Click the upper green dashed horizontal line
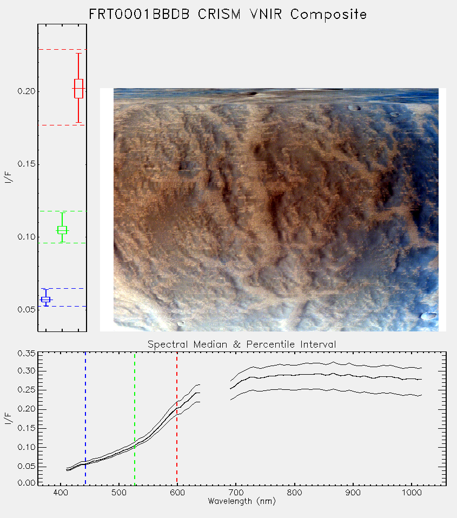The height and width of the screenshot is (518, 457). pyautogui.click(x=62, y=211)
